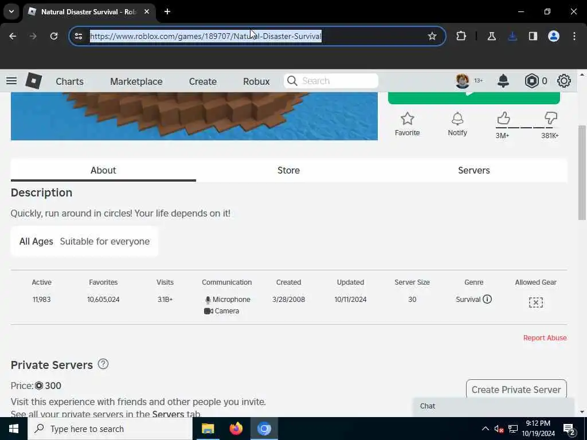587x440 pixels.
Task: Give the game a thumbs down
Action: click(x=551, y=118)
